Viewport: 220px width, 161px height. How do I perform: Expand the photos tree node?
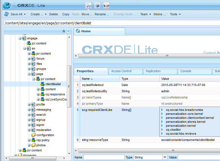[x=29, y=145]
